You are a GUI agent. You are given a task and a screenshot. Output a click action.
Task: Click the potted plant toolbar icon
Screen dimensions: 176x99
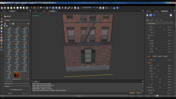(x=72, y=8)
